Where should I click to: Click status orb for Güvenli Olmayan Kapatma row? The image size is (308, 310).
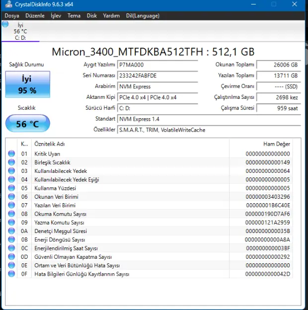[x=11, y=257]
